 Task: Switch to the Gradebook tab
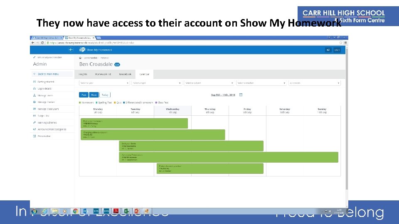[125, 74]
